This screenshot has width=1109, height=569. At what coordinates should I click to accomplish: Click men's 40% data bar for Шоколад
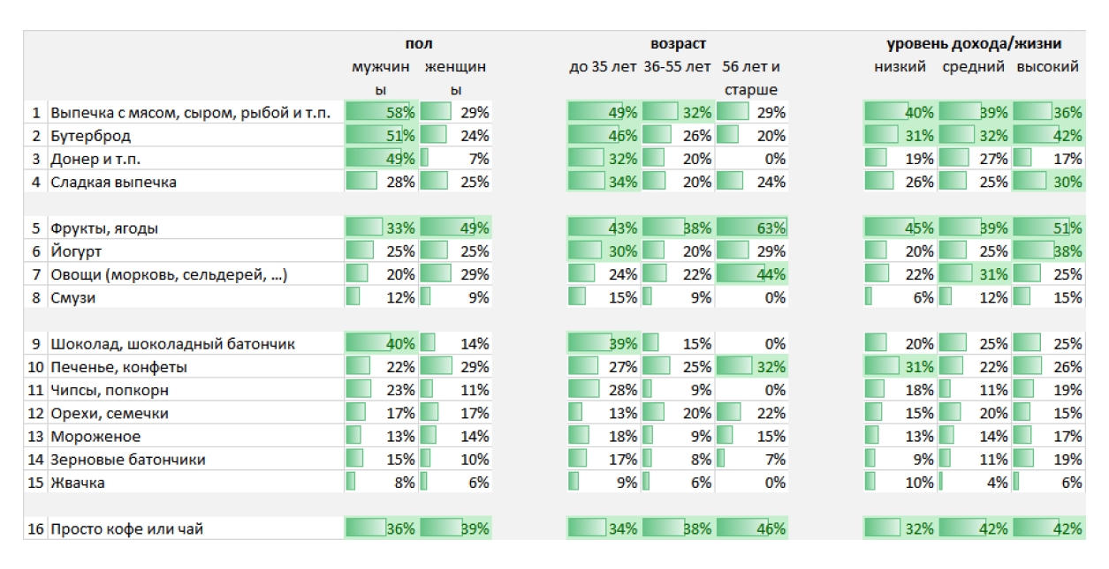tap(381, 344)
